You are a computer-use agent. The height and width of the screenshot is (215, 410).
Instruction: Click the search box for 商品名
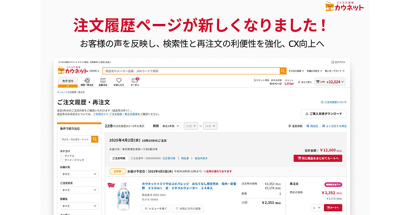(x=191, y=71)
